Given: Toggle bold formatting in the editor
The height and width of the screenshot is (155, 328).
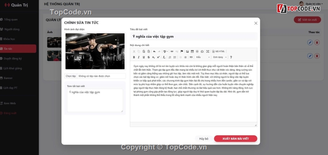Looking at the screenshot, I should click(134, 57).
